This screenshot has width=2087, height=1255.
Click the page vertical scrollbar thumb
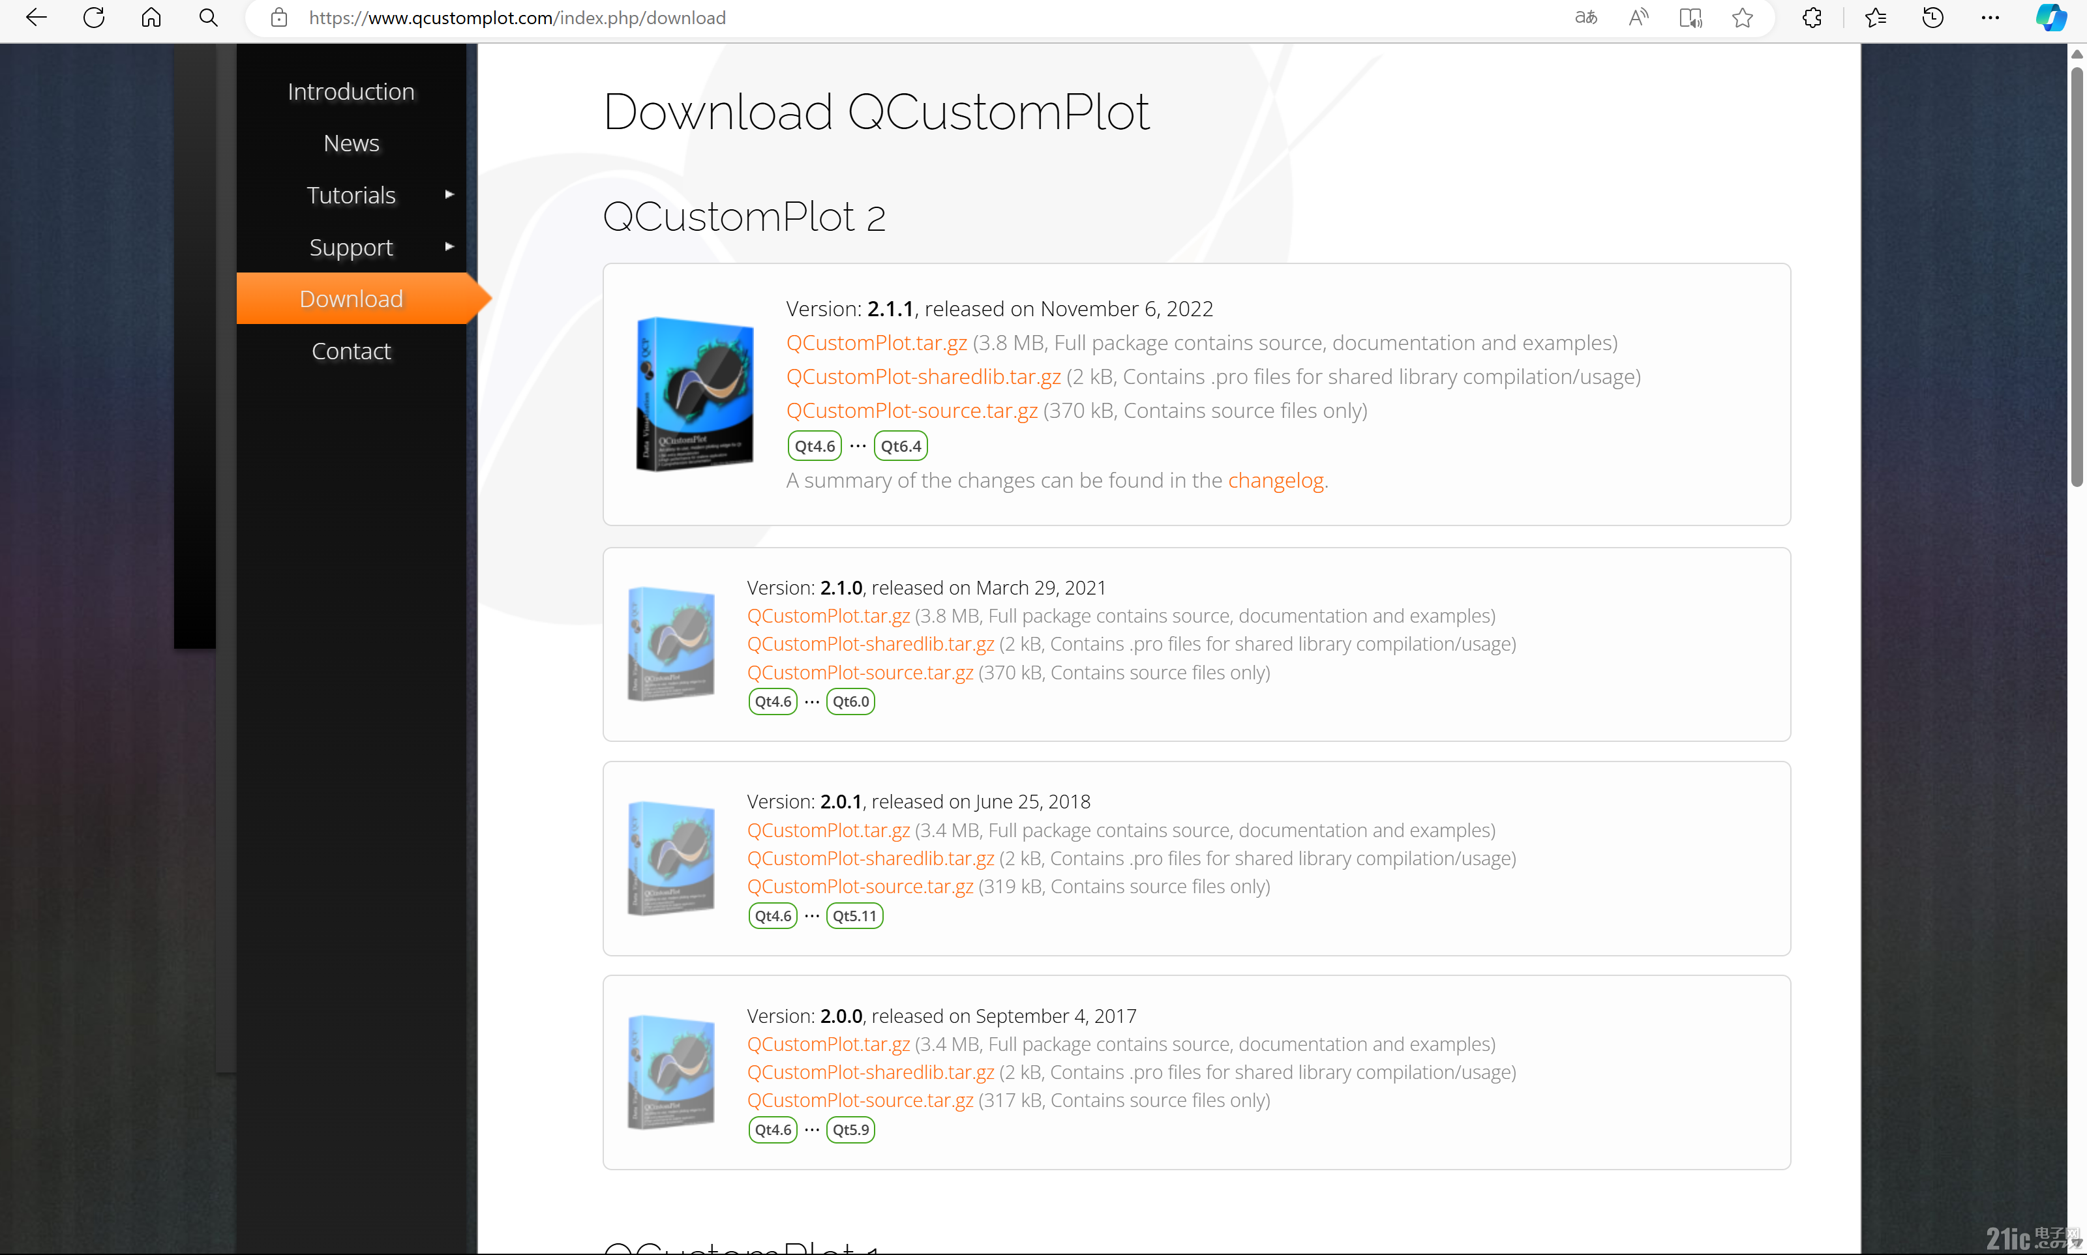click(x=2077, y=277)
